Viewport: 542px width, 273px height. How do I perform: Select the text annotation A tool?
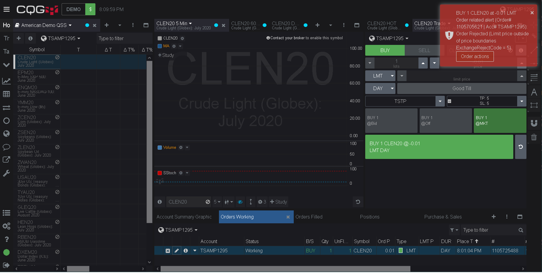[534, 92]
